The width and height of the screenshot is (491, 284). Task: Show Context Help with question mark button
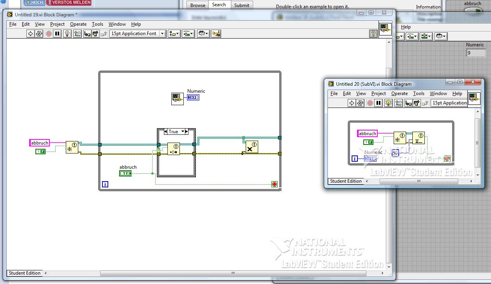(x=373, y=34)
